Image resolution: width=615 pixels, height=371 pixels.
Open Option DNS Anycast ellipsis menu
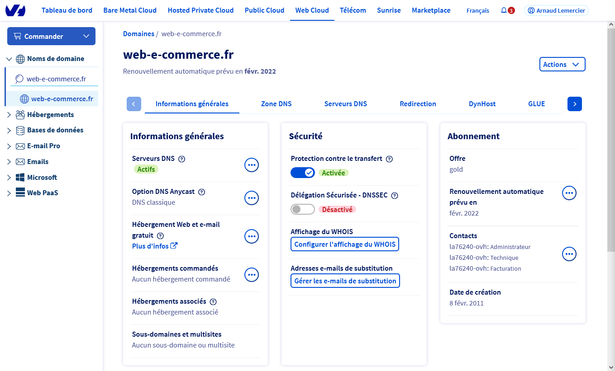pos(252,198)
